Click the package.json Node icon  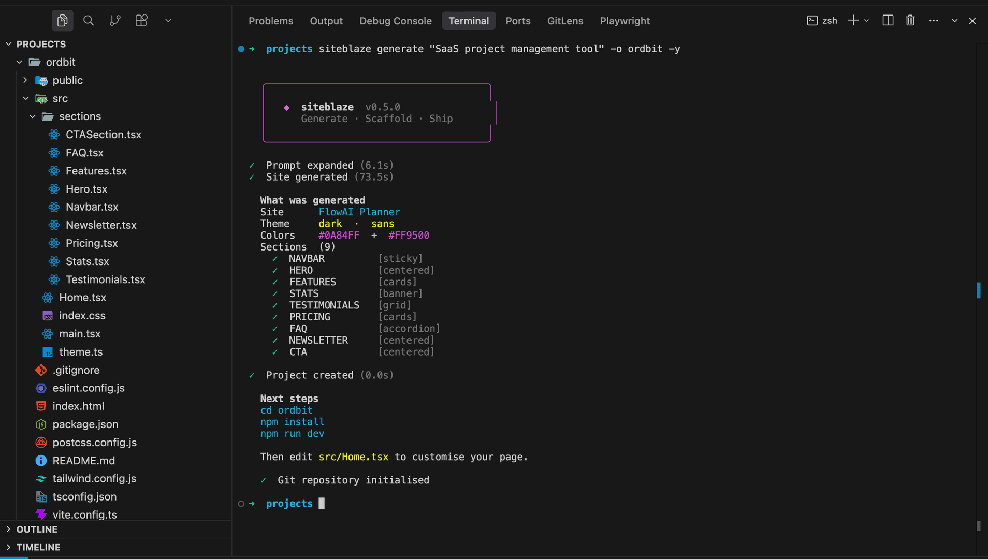[41, 424]
